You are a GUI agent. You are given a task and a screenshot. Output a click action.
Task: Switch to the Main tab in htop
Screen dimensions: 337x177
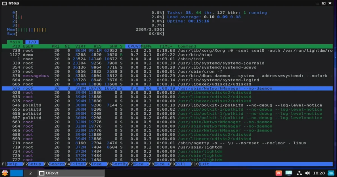click(15, 42)
